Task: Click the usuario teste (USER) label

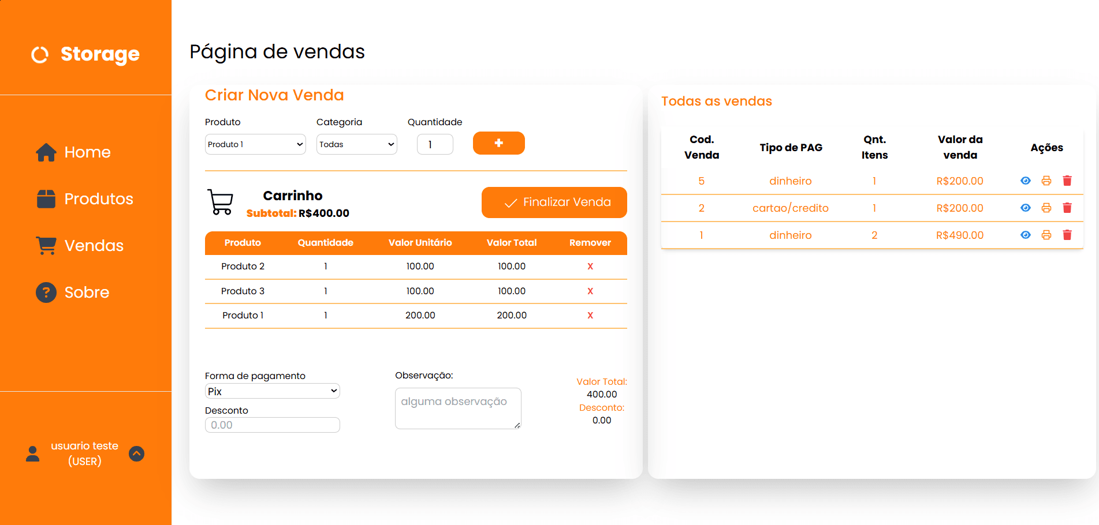Action: pyautogui.click(x=84, y=453)
